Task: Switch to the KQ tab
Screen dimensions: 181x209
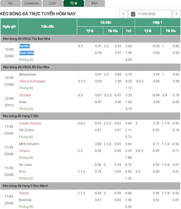Action: (10, 3)
